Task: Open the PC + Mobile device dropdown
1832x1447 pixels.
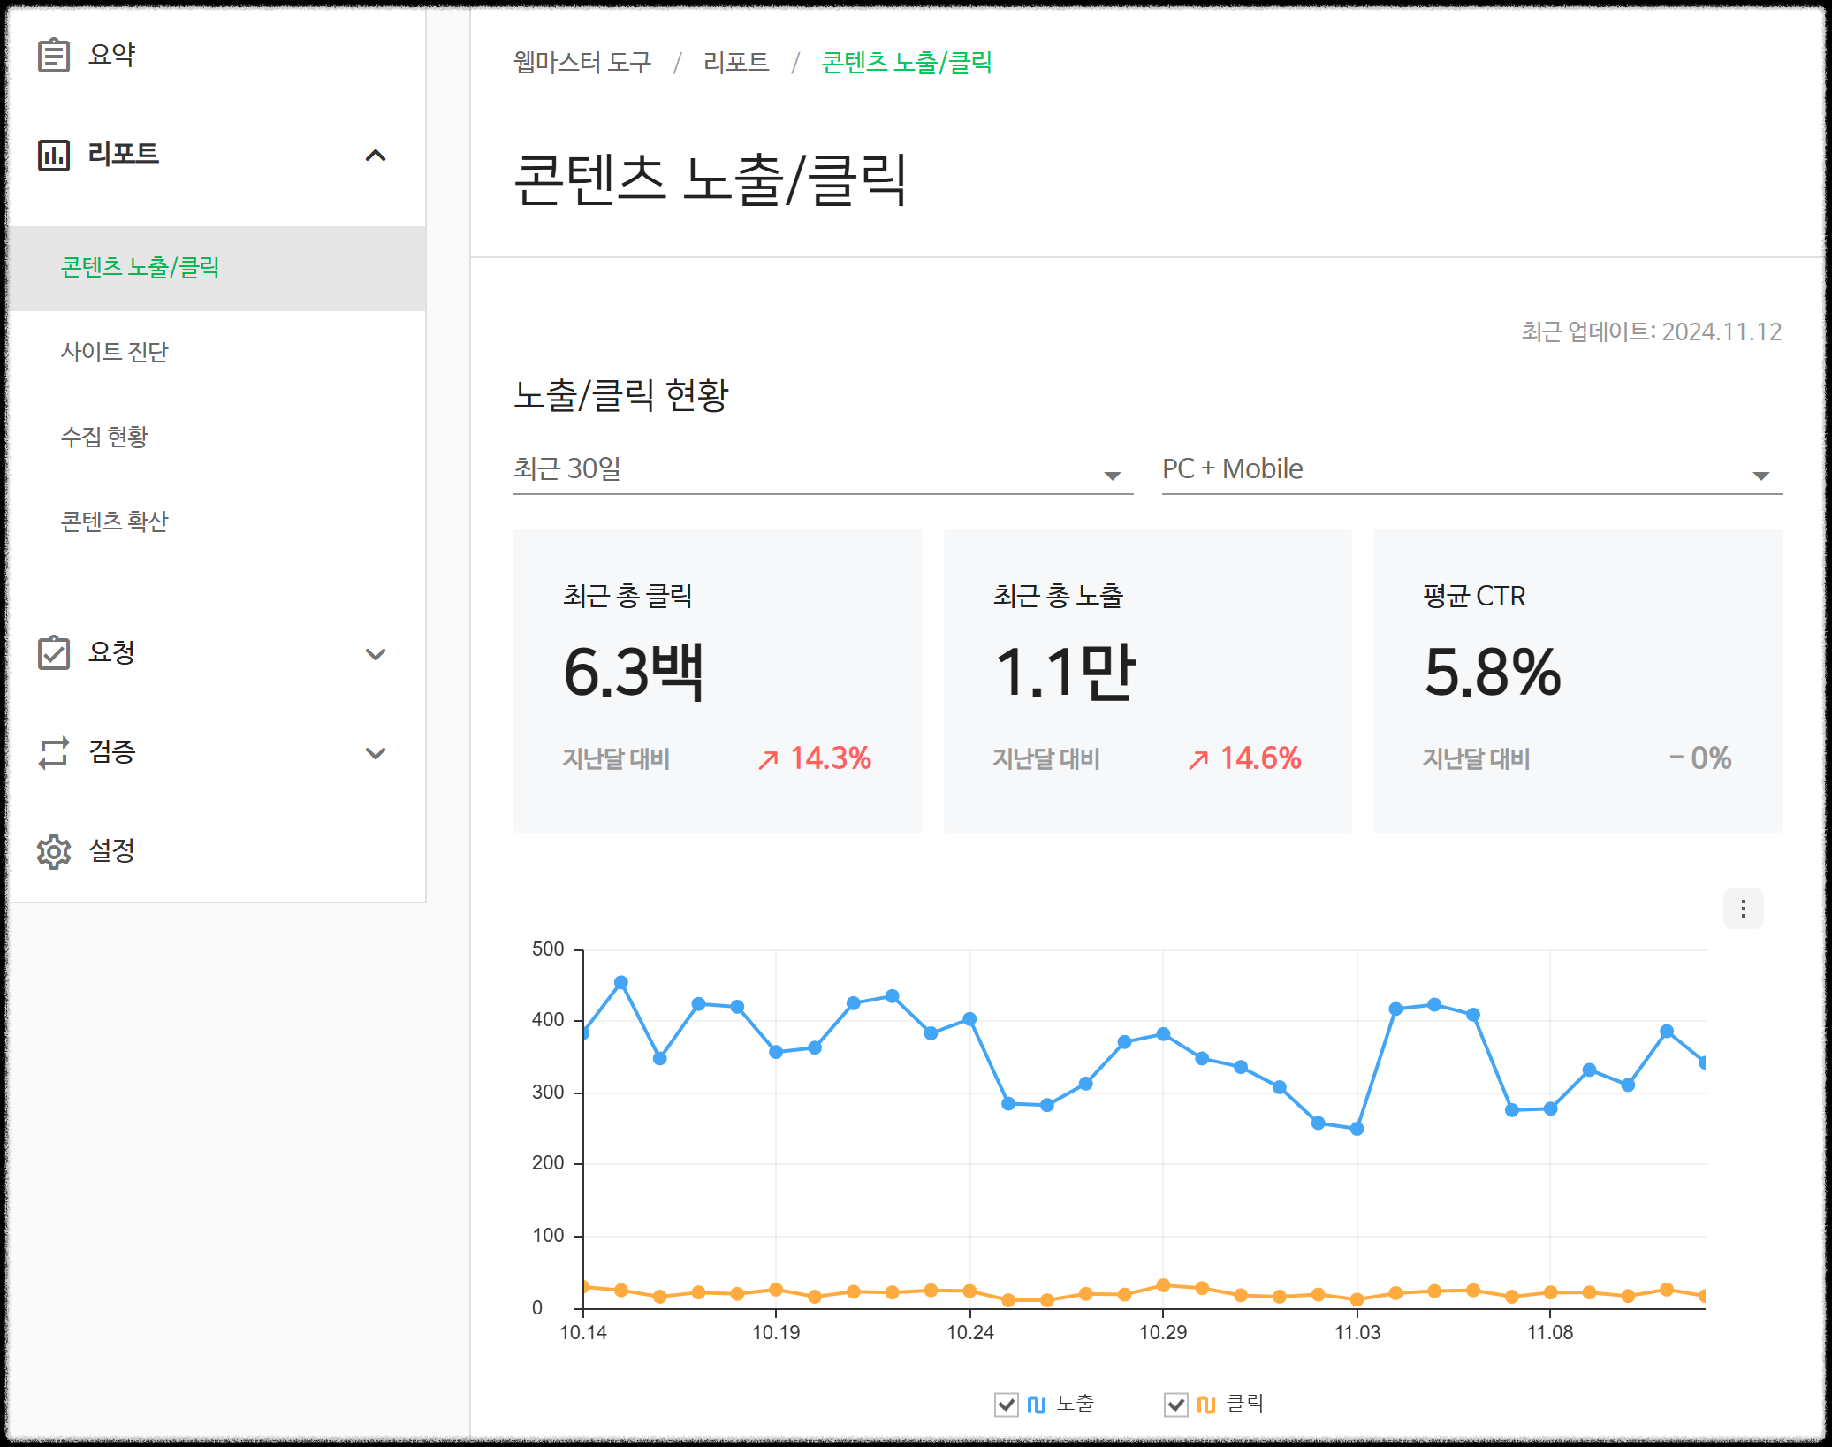Action: pyautogui.click(x=1471, y=470)
